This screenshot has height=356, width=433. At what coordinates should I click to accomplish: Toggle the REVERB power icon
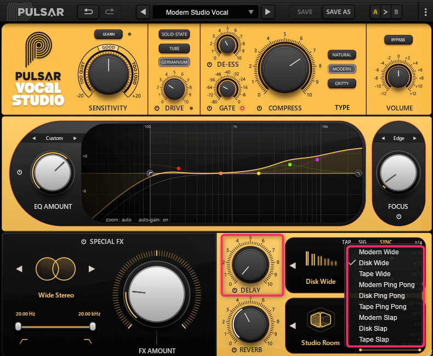click(x=234, y=350)
